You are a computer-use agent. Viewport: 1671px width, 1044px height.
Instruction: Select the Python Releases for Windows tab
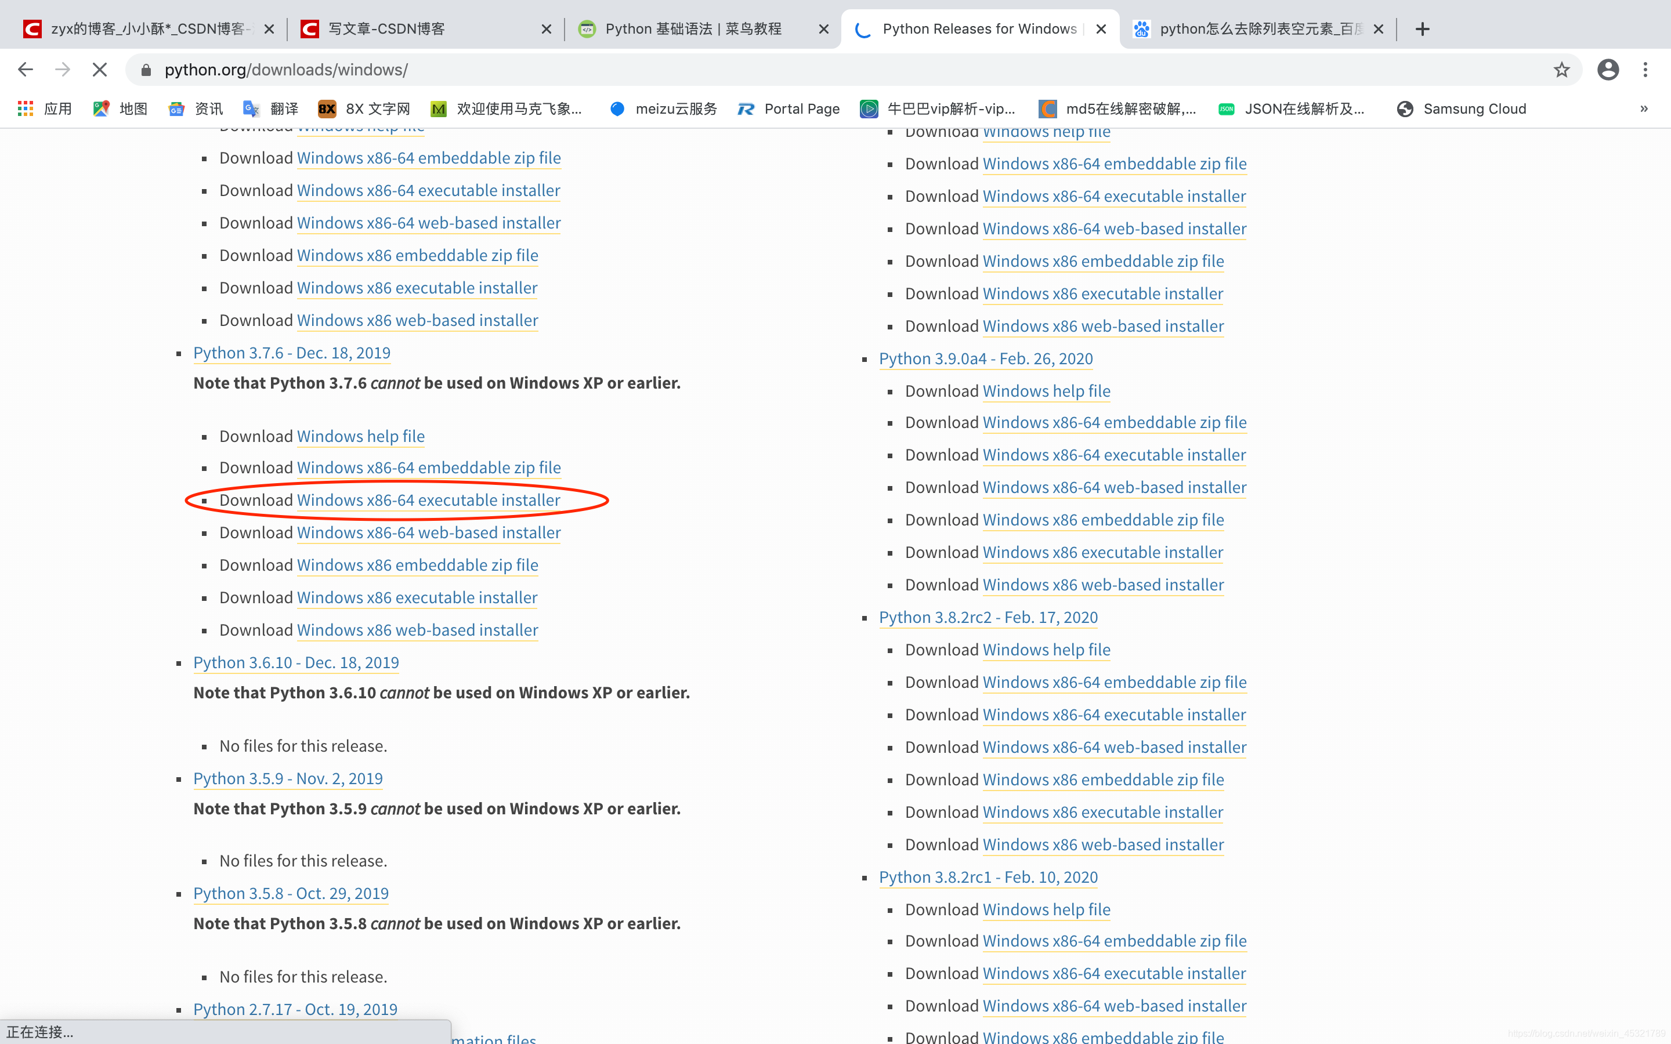979,29
